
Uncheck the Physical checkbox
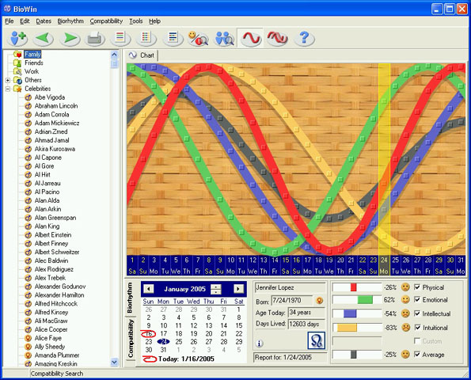click(417, 287)
